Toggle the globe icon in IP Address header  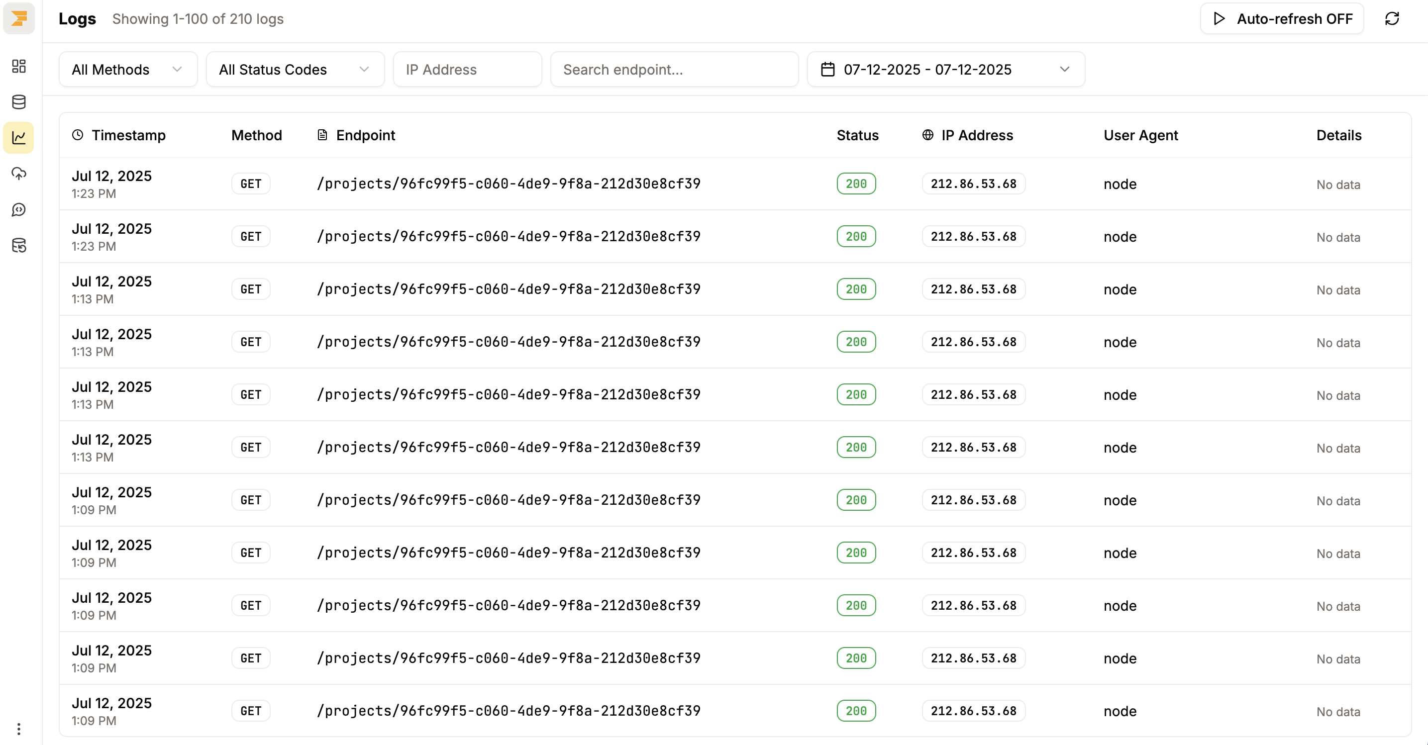coord(928,135)
